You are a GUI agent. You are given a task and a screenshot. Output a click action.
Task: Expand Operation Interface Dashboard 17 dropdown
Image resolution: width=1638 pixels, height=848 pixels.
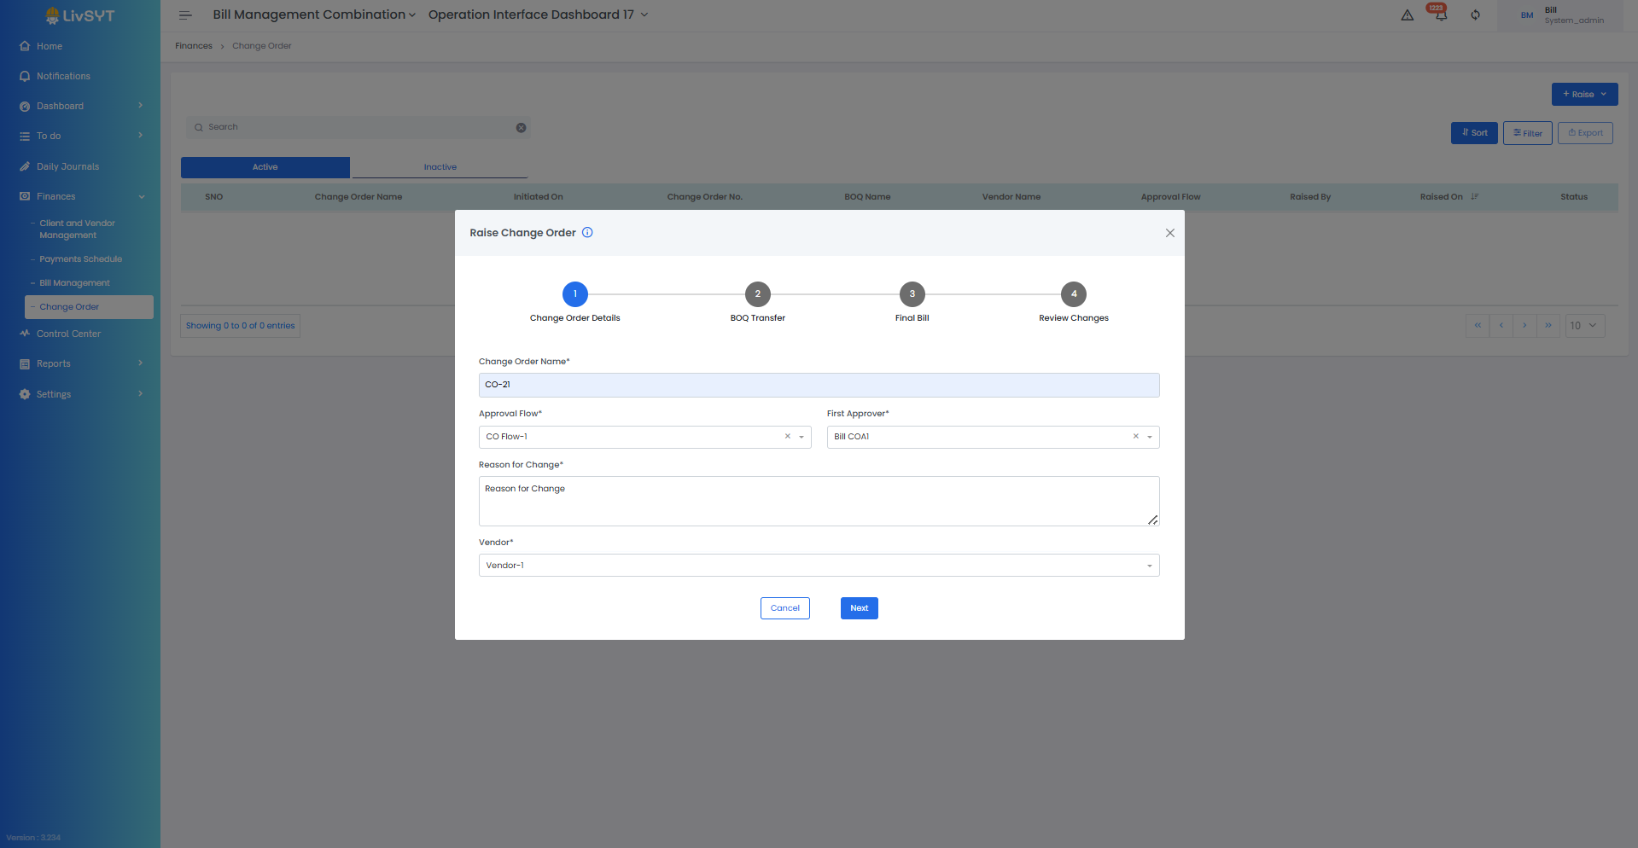(538, 15)
